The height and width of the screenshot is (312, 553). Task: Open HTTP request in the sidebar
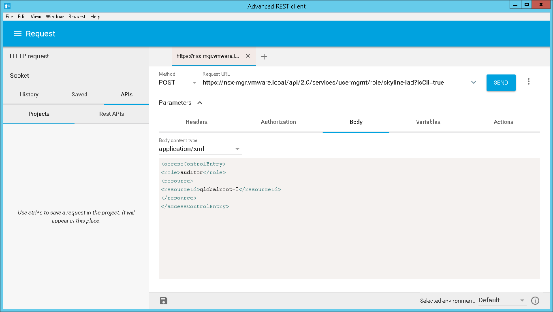(x=29, y=56)
